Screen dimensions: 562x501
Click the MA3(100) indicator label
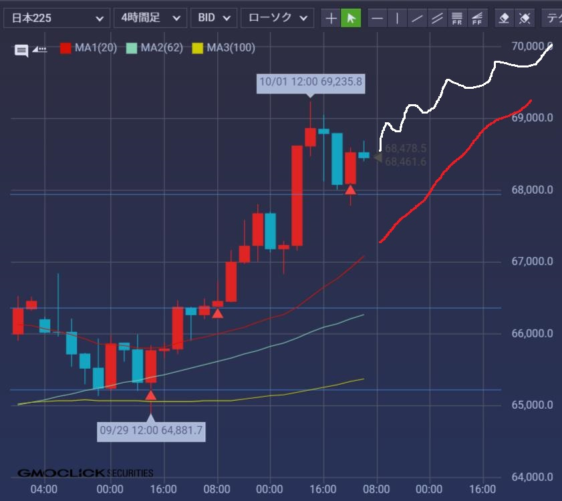click(231, 47)
